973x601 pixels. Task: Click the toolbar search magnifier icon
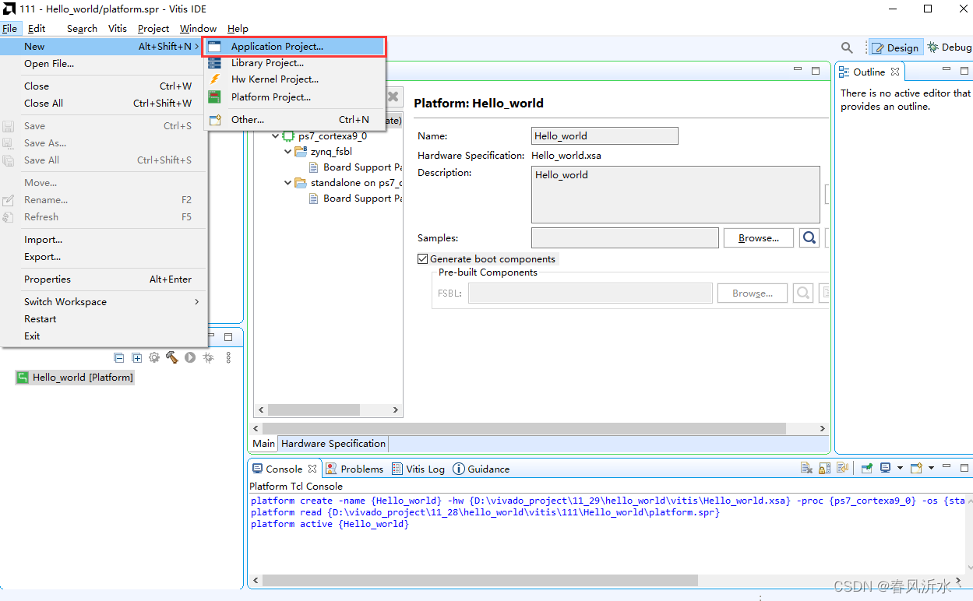point(847,47)
